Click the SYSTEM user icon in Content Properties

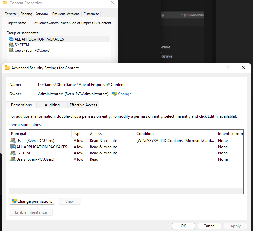pyautogui.click(x=11, y=45)
